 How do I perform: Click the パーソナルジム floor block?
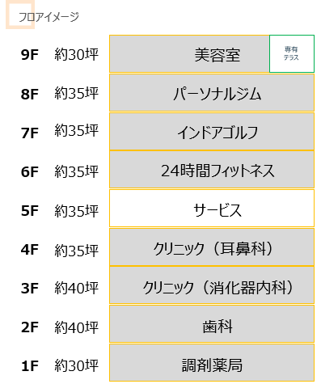212,93
